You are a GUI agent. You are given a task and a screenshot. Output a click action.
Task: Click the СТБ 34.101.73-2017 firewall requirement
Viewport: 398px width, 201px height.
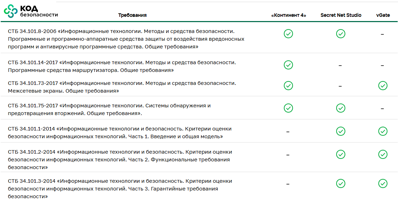(122, 87)
